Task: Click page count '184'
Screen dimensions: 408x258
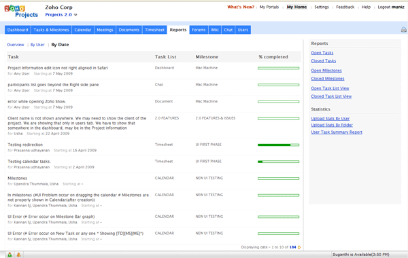Action: [292, 247]
